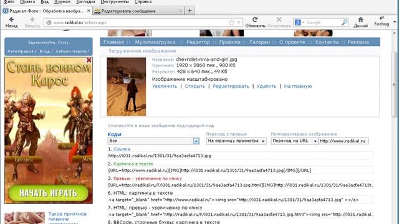Viewport: 399px width, 224px height.
Task: Open the Журнал menu
Action: [x=62, y=2]
